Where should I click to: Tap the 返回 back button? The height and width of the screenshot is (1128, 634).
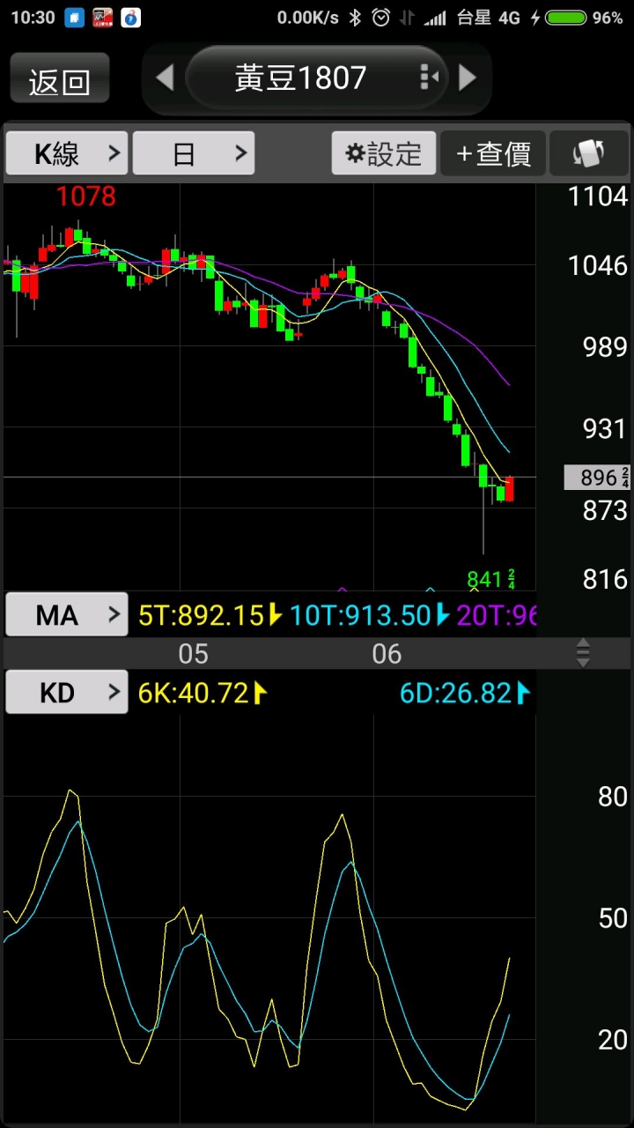click(x=60, y=79)
